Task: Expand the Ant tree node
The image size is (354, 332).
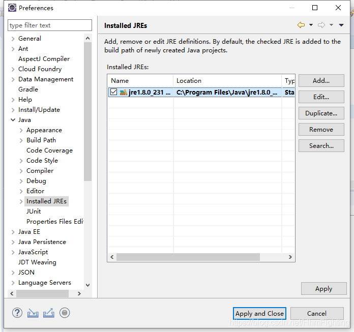Action: pos(13,49)
